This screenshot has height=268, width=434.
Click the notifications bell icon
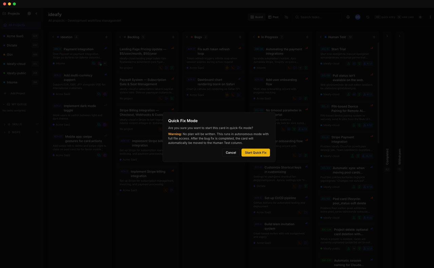pos(348,17)
